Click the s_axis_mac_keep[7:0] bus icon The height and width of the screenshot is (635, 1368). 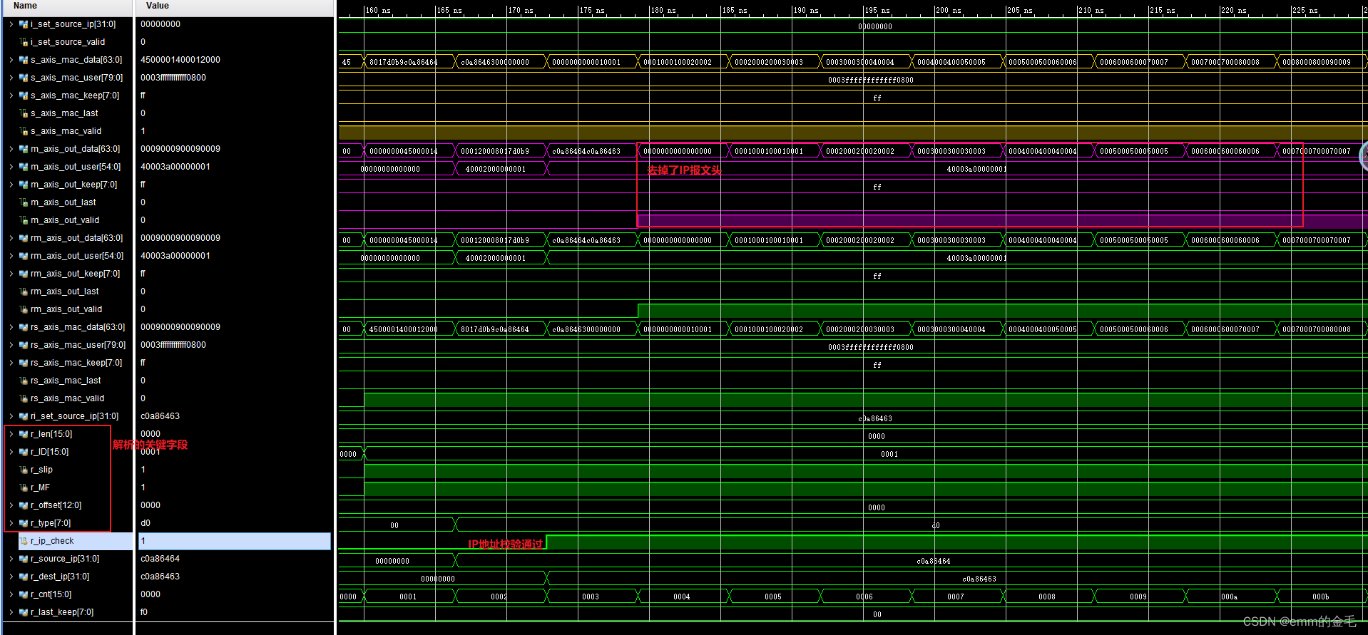24,95
